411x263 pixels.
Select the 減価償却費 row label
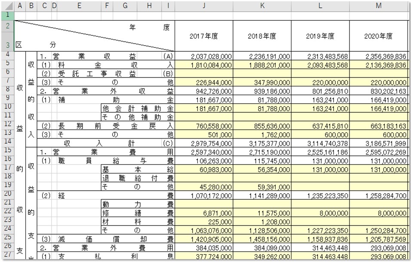coord(106,239)
